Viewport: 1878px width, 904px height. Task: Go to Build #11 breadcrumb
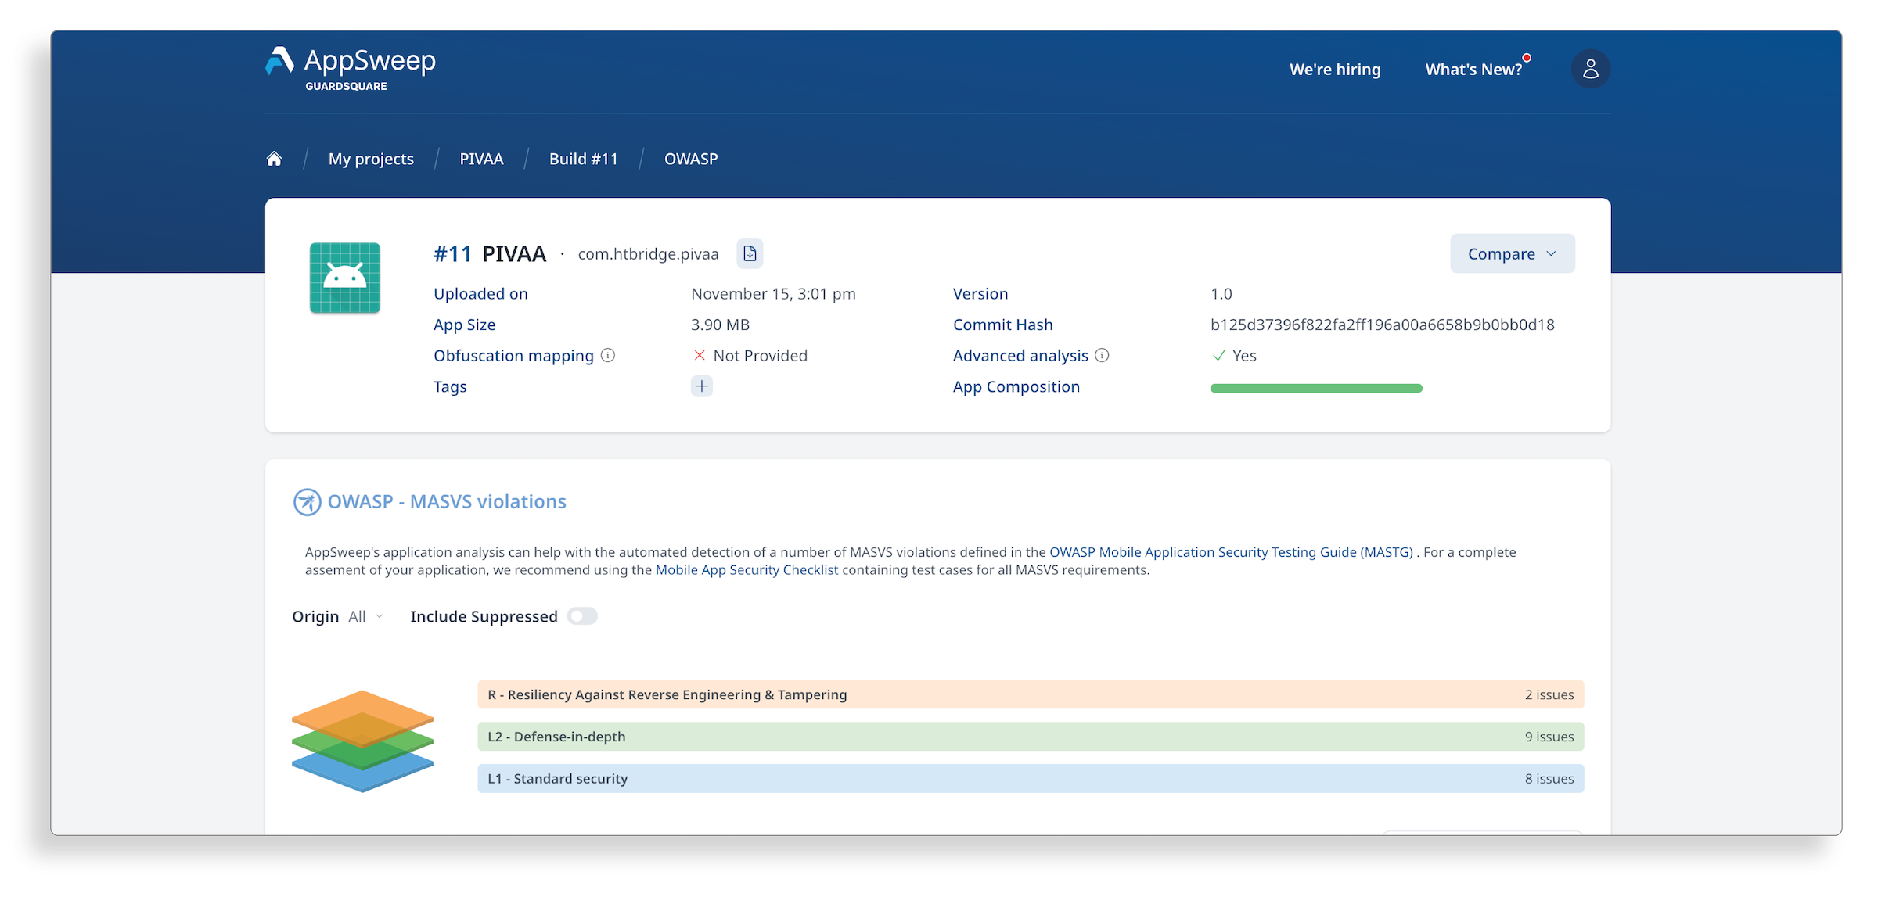coord(583,159)
